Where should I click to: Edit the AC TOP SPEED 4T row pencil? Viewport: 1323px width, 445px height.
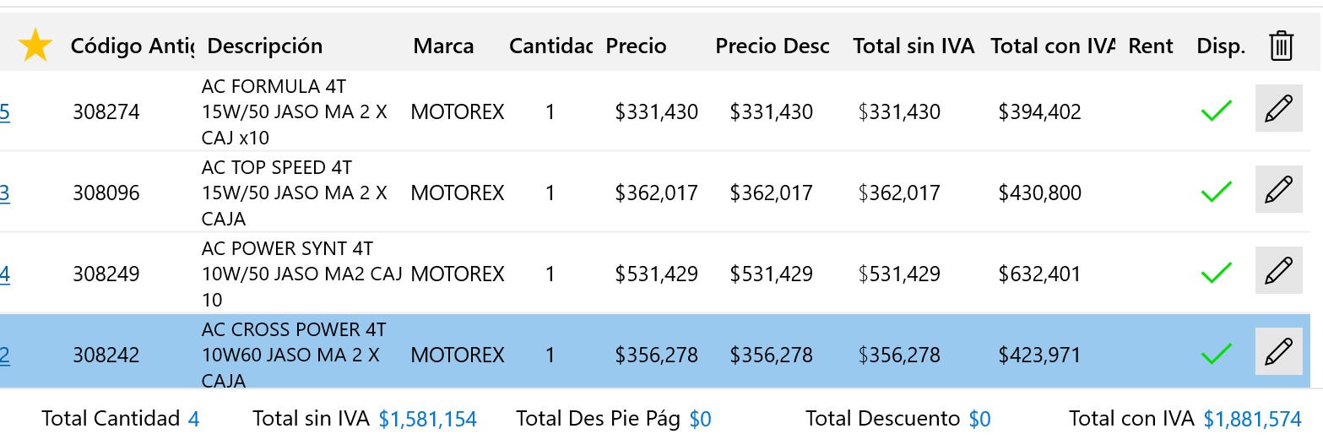point(1278,190)
